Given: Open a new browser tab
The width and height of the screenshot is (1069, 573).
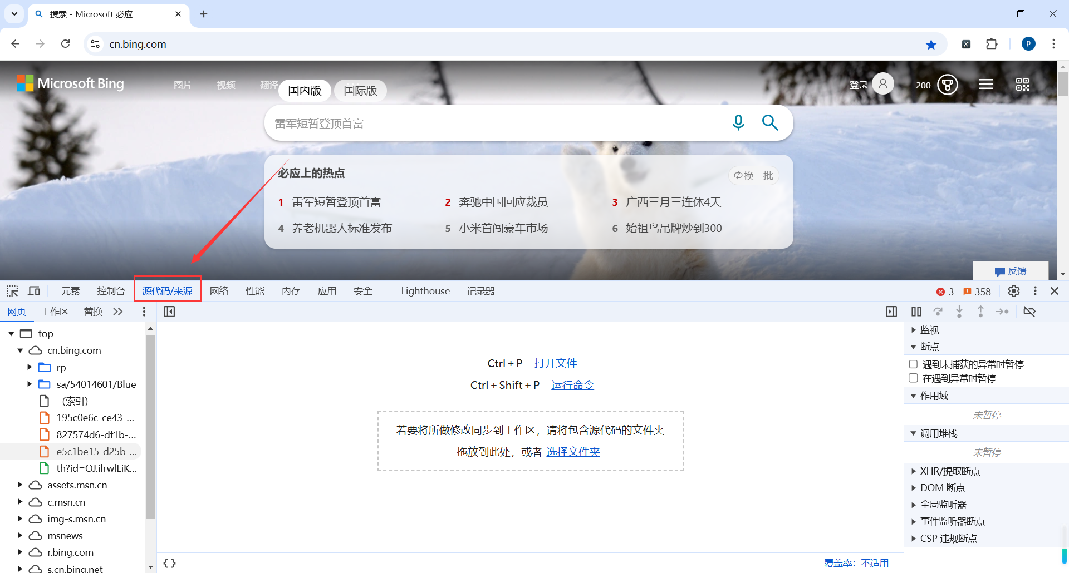Looking at the screenshot, I should pos(204,14).
